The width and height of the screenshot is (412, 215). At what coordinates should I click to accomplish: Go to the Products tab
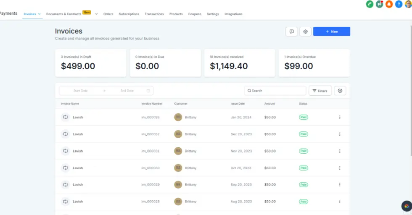[176, 14]
